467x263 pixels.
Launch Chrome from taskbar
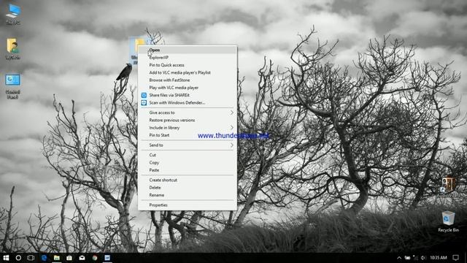pos(95,258)
